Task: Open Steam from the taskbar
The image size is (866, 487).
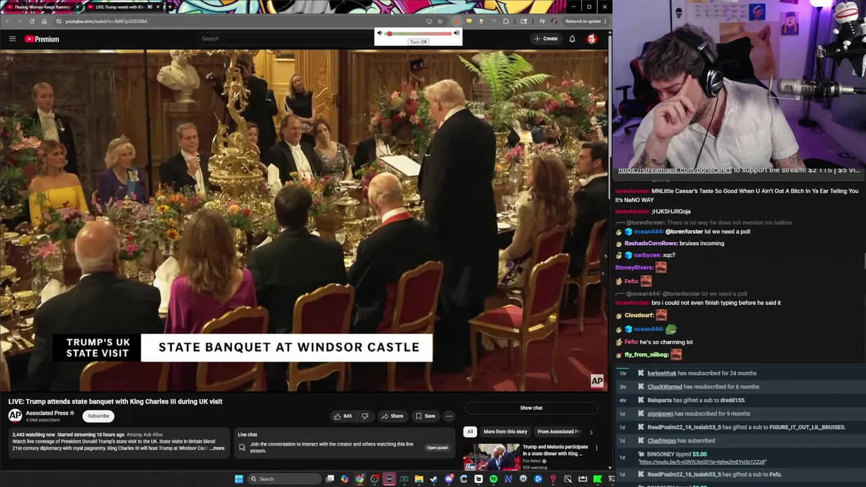Action: pyautogui.click(x=434, y=479)
